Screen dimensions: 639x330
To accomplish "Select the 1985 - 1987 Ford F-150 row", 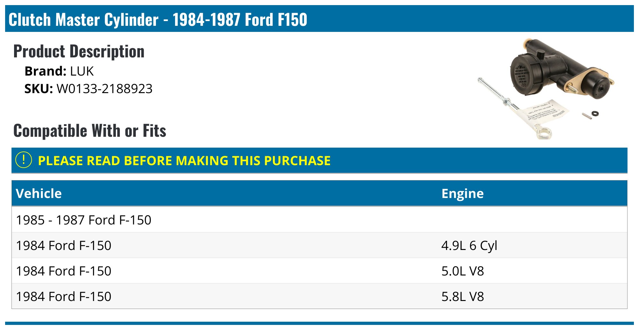I will [84, 220].
